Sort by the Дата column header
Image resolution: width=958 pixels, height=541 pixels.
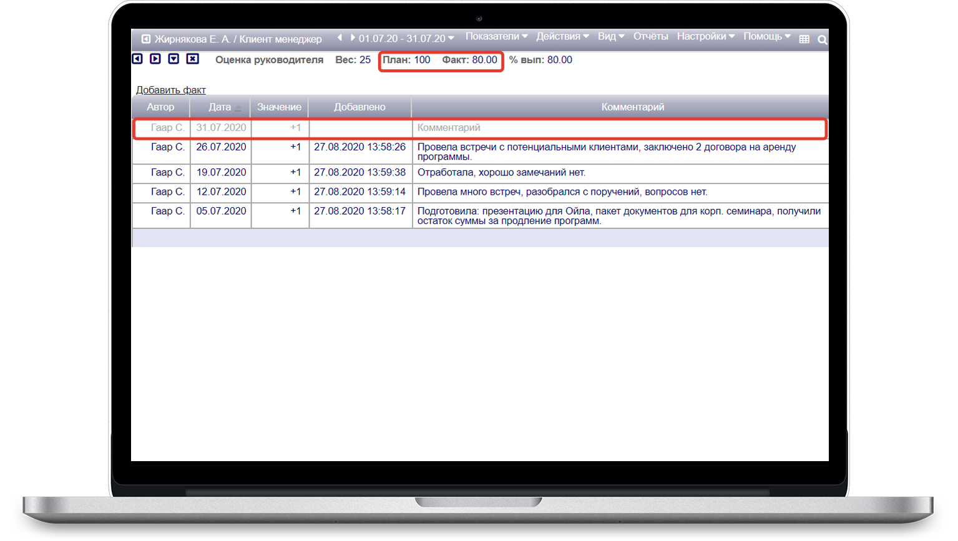[220, 107]
